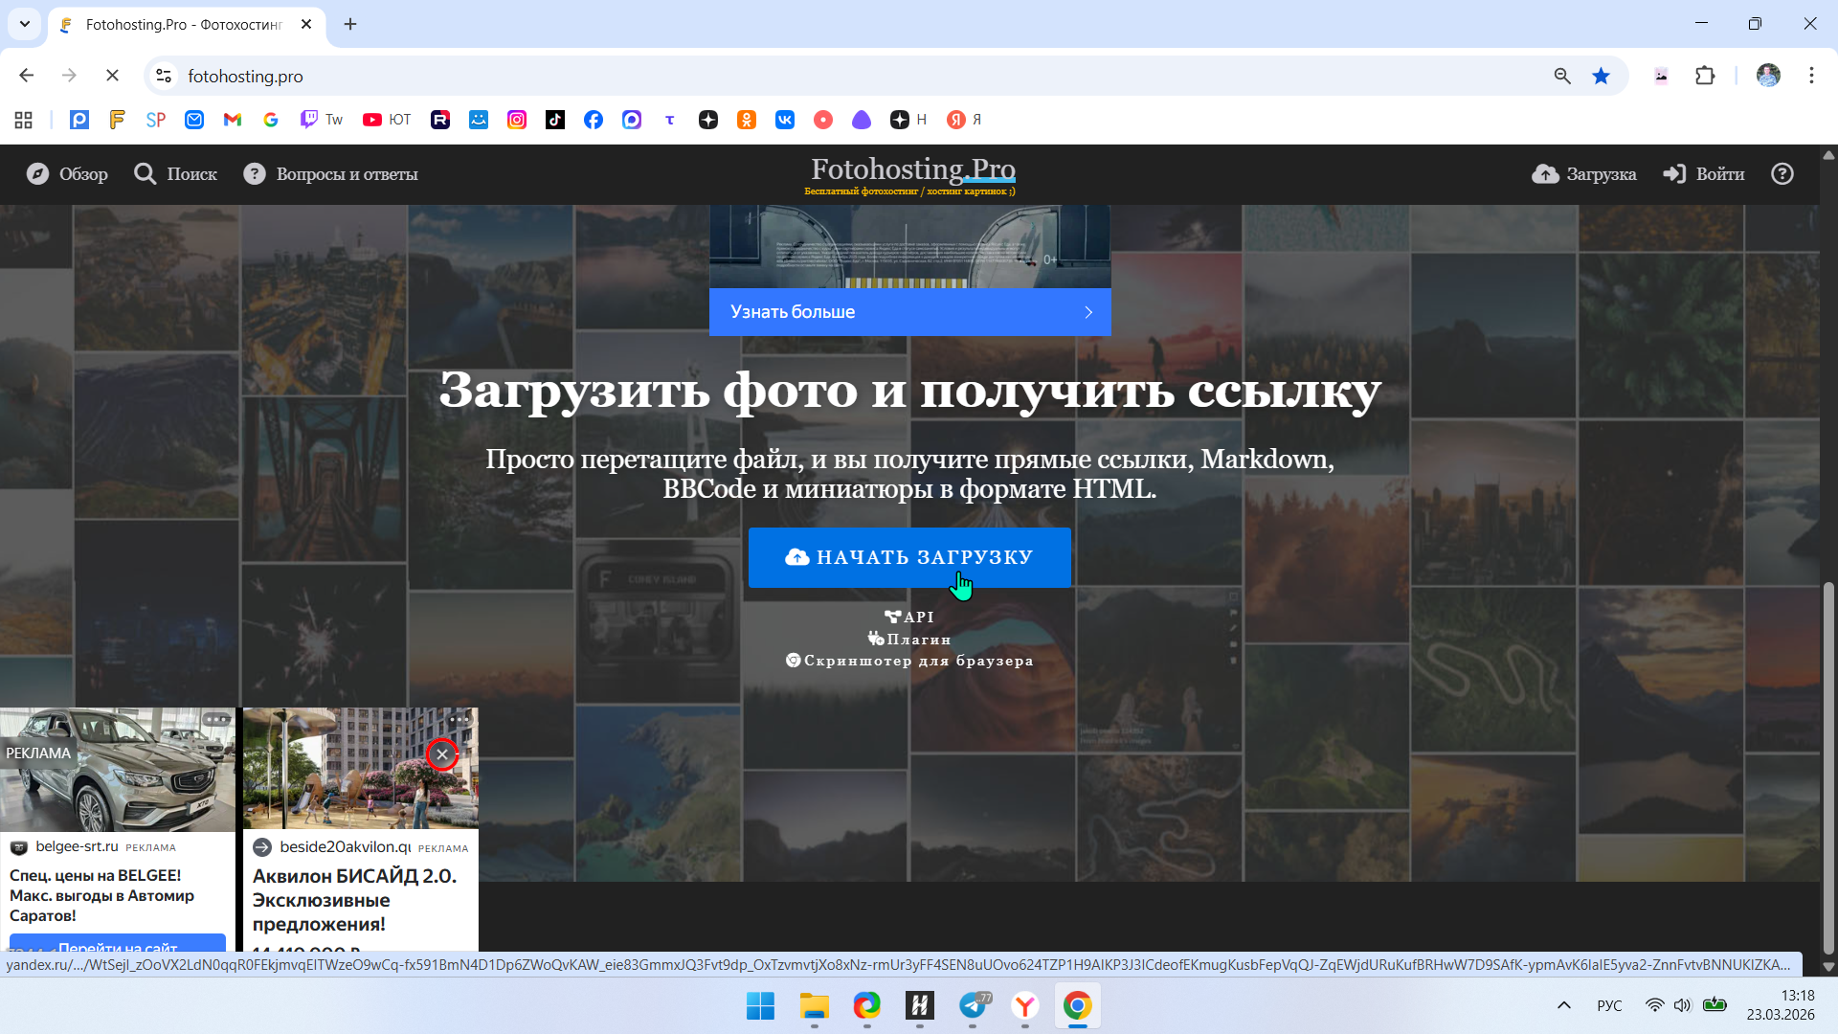1838x1034 pixels.
Task: Open the Telegram taskbar icon
Action: coord(973,1006)
